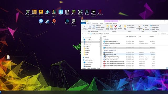
Task: Open the Arquivo tab
Action: pos(83,23)
